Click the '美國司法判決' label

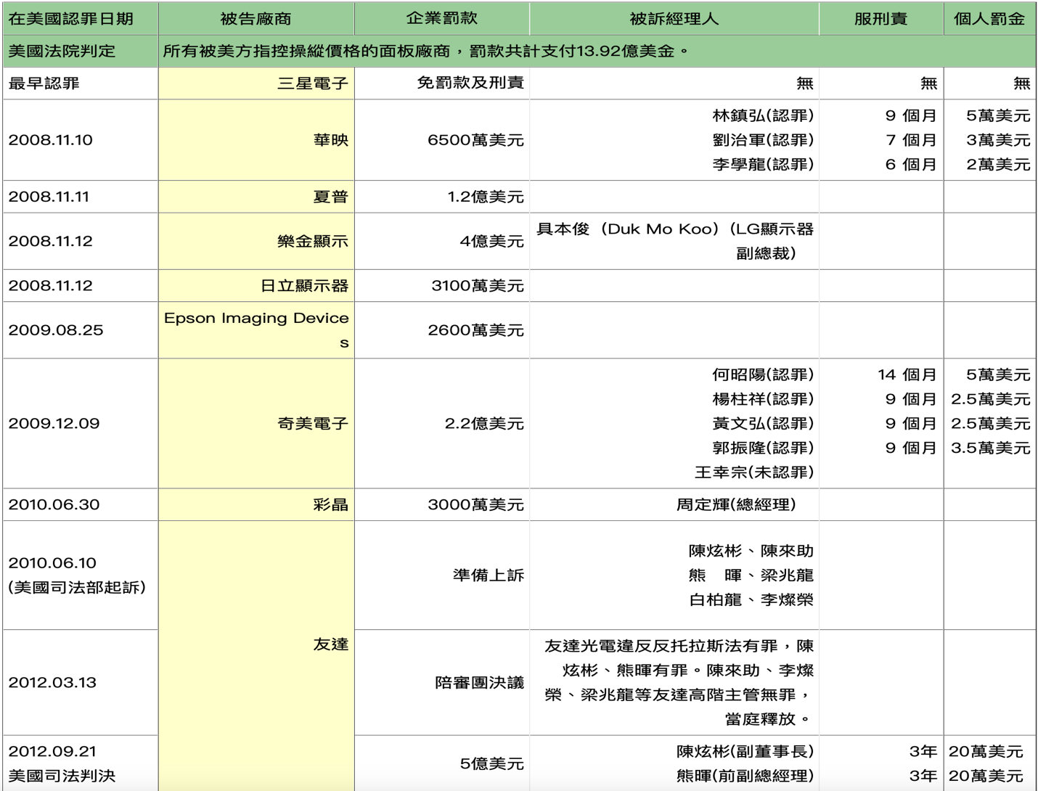(x=62, y=776)
